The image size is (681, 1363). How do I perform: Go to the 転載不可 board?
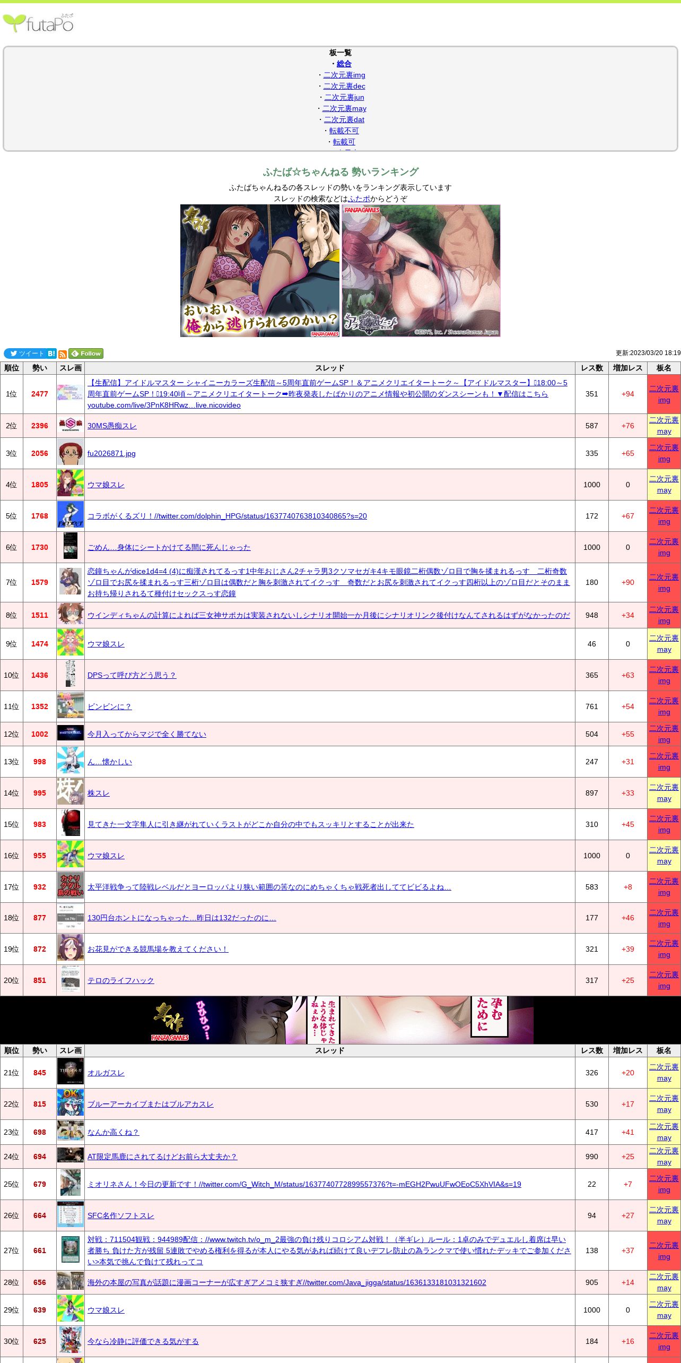pyautogui.click(x=344, y=131)
